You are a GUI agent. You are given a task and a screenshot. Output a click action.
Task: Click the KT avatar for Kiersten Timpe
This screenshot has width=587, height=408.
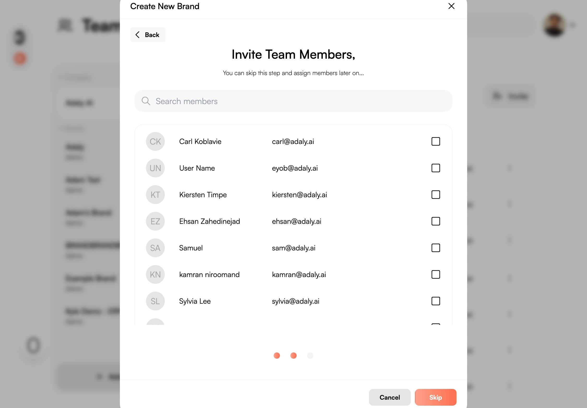point(155,195)
